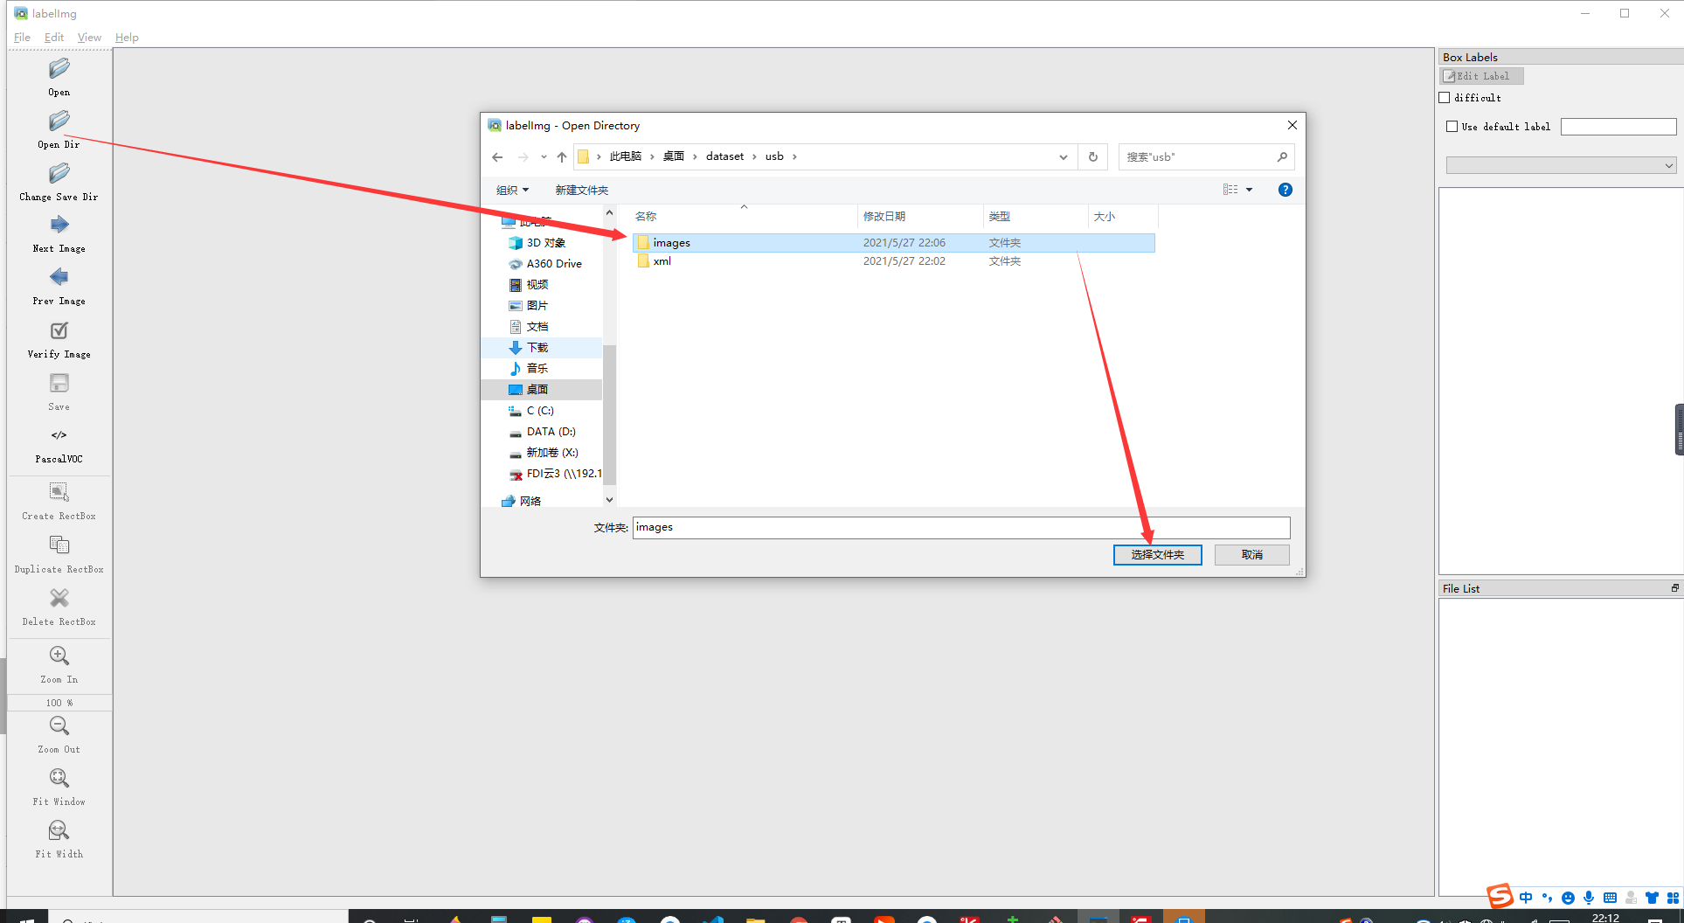The width and height of the screenshot is (1684, 923).
Task: Open the dialog help question-mark icon
Action: pos(1285,190)
